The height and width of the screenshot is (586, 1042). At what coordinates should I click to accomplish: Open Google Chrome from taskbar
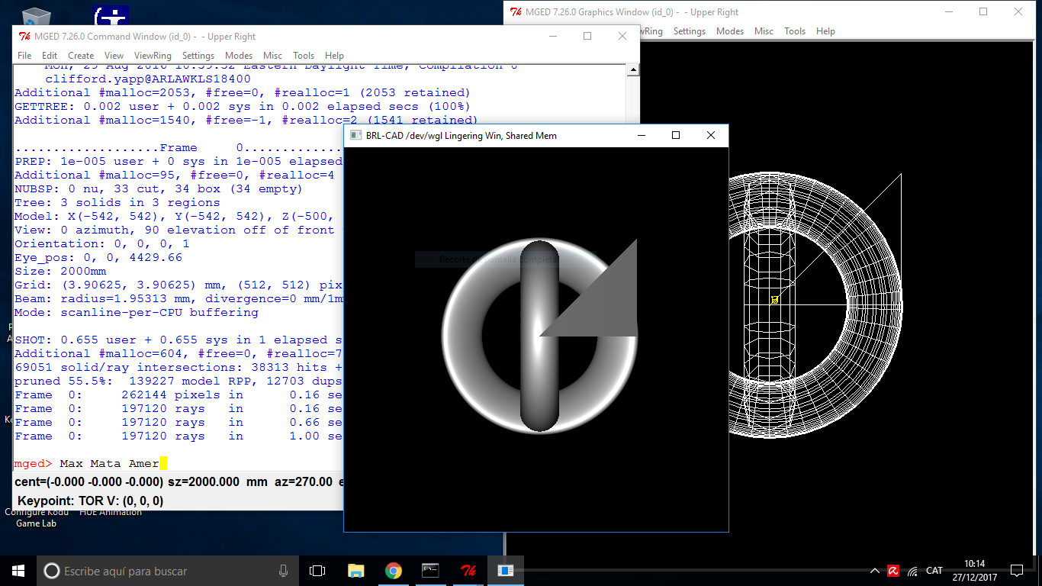click(393, 571)
